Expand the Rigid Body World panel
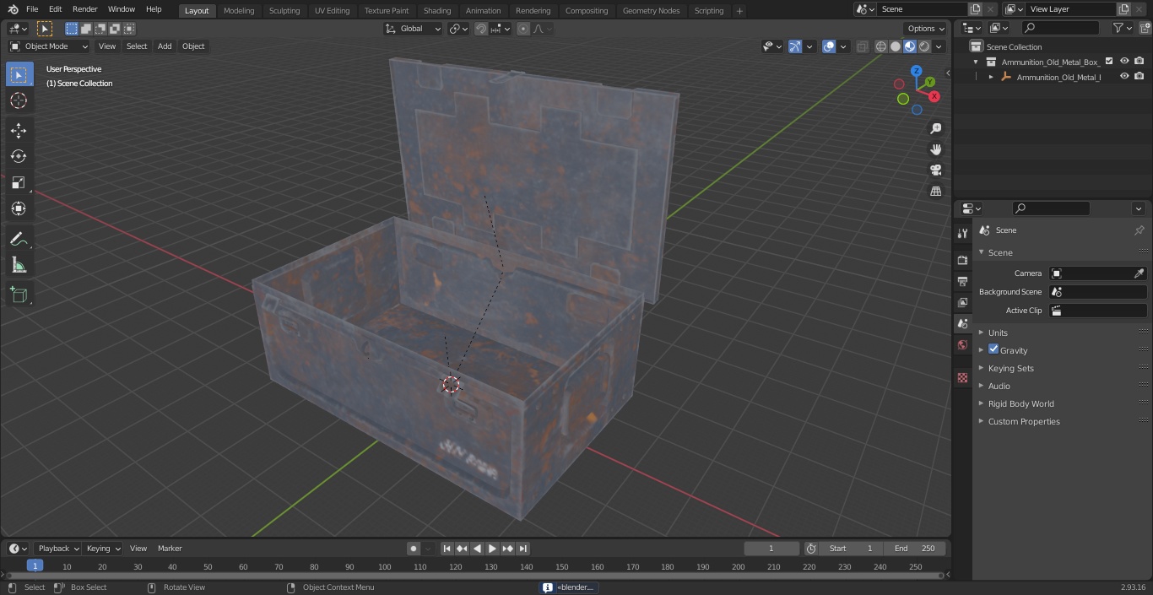 click(x=1020, y=403)
